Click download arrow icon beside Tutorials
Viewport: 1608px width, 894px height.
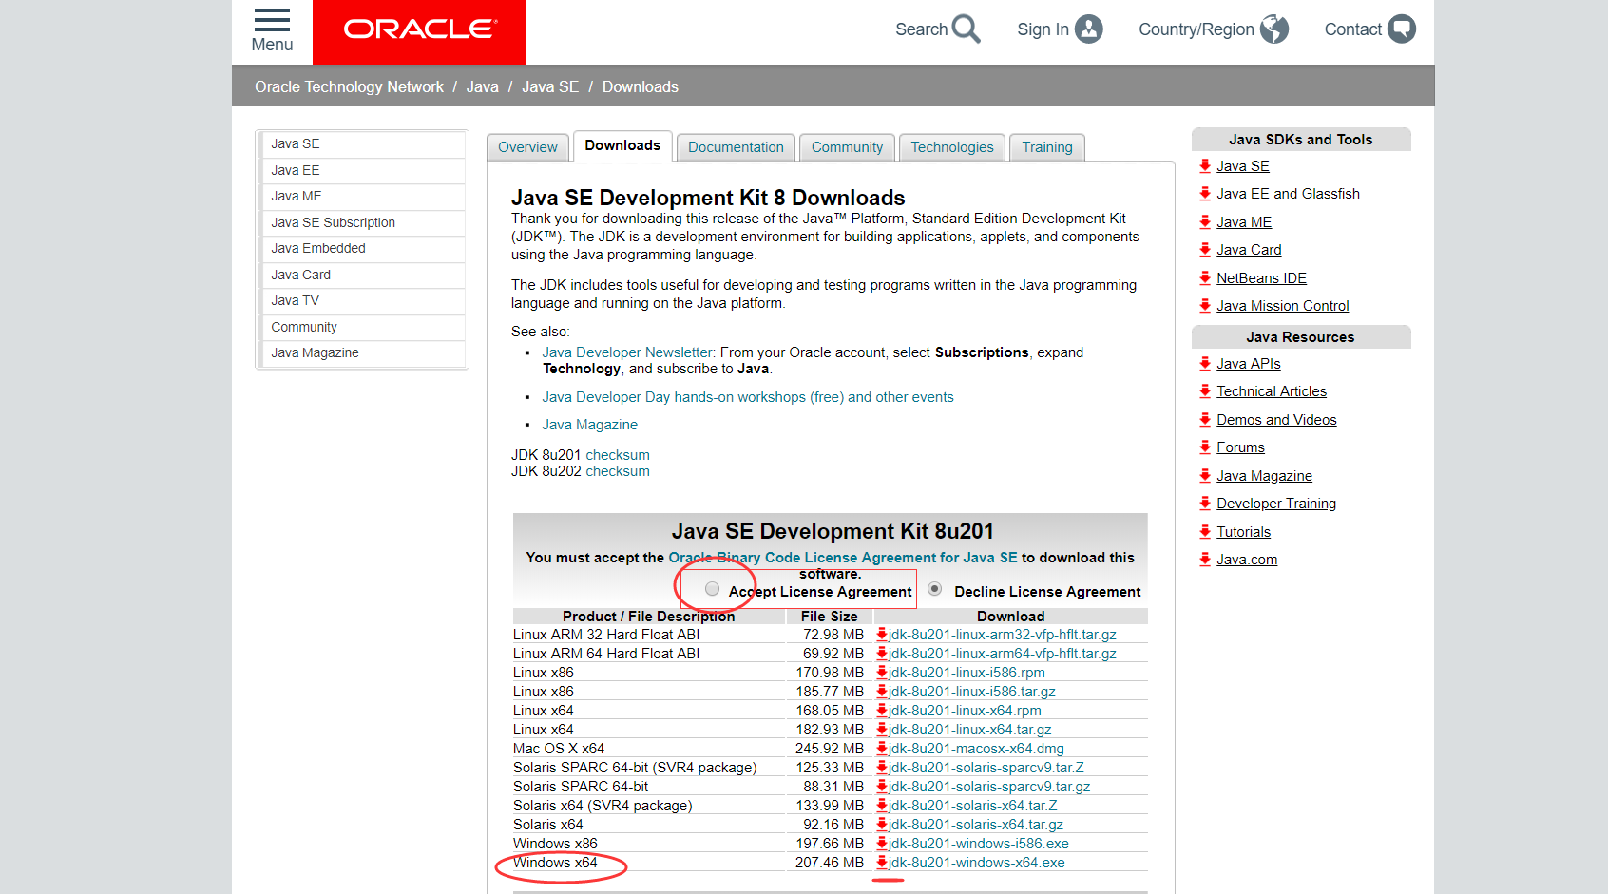[1205, 531]
